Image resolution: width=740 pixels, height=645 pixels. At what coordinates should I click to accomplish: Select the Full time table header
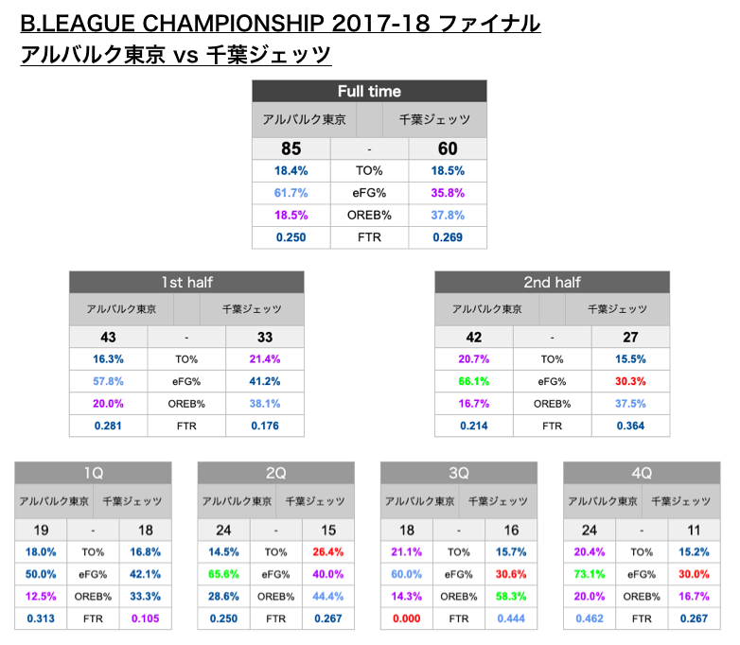[x=369, y=91]
